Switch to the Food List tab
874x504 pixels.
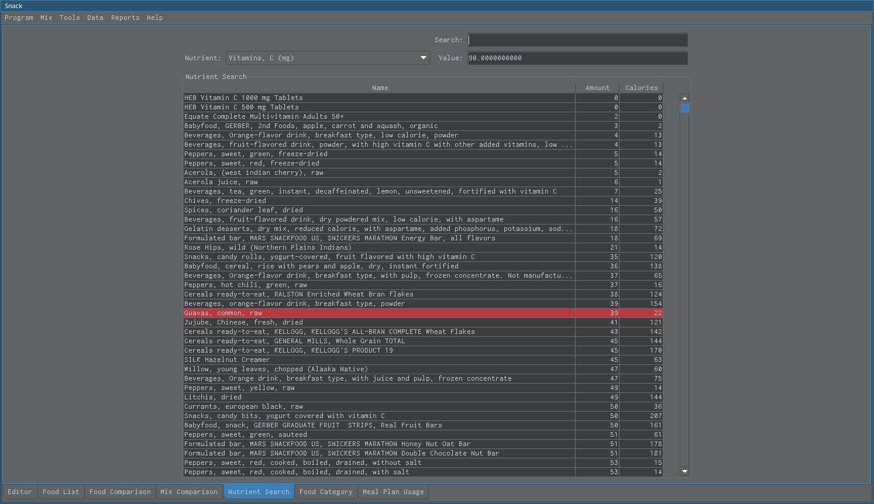point(61,492)
